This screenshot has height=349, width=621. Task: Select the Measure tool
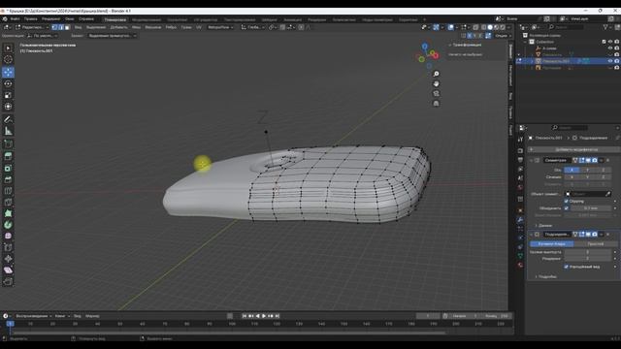[8, 131]
